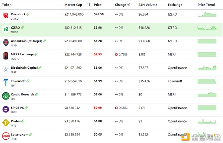Viewport: 223px width, 143px height.
Task: Click the AspenCoin round logo icon
Action: point(6,42)
